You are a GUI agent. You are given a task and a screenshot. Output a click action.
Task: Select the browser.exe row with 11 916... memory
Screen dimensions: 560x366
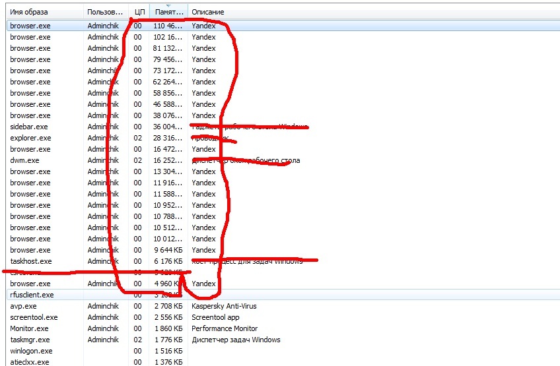point(283,183)
